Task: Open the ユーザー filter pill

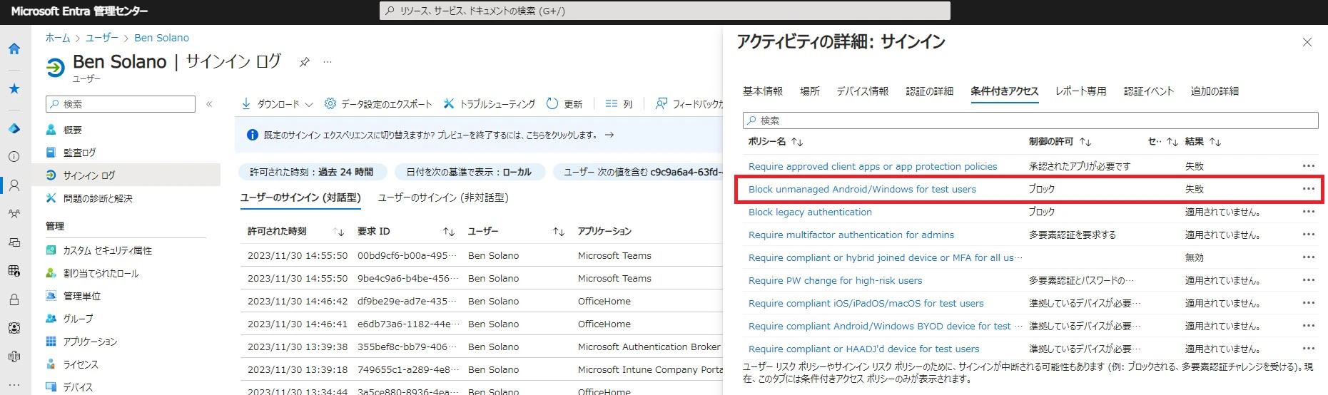Action: [x=639, y=172]
